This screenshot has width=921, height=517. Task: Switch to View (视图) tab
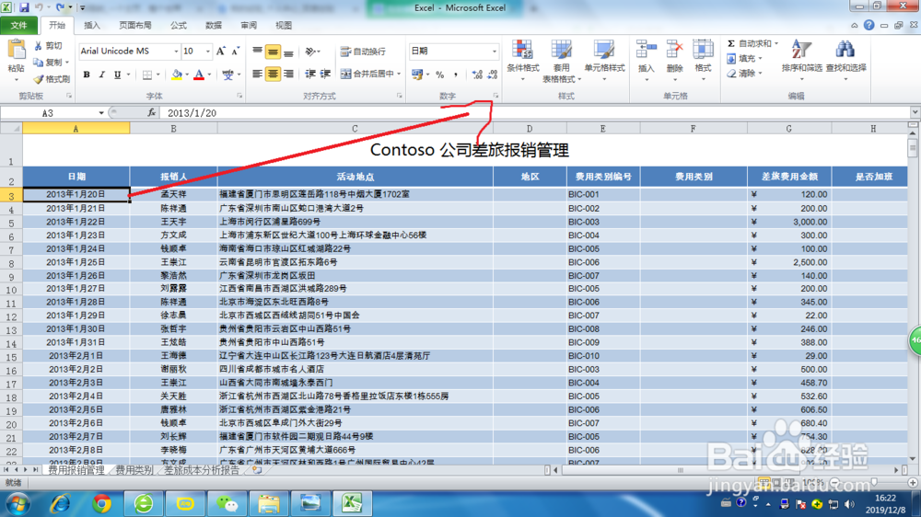[284, 25]
